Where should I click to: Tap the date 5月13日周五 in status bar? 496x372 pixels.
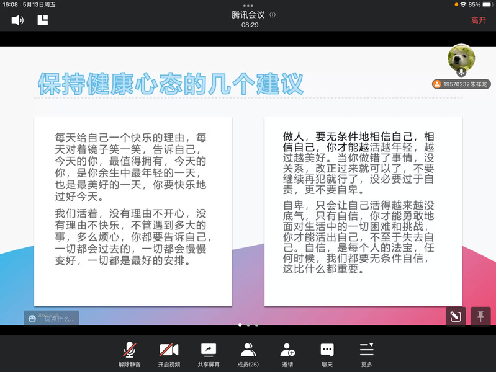pyautogui.click(x=39, y=4)
